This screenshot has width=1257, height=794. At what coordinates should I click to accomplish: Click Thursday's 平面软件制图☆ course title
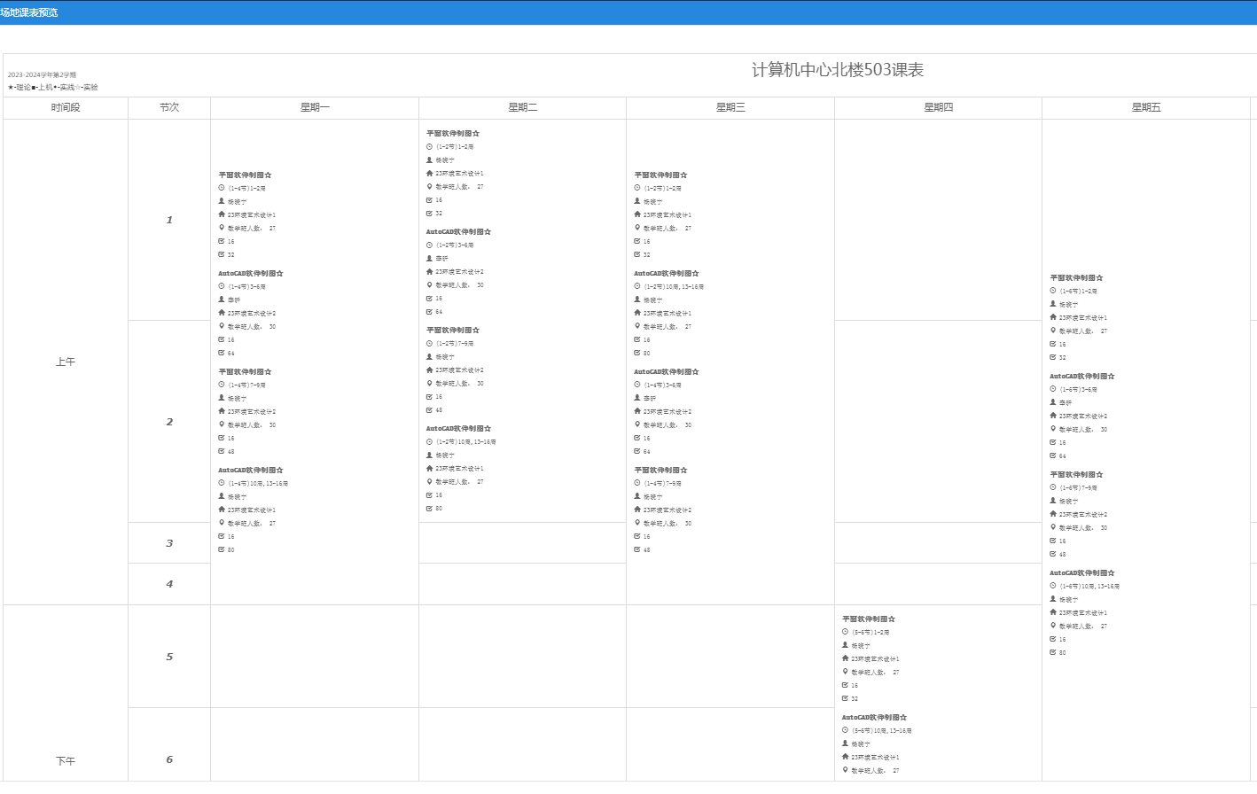pyautogui.click(x=869, y=619)
